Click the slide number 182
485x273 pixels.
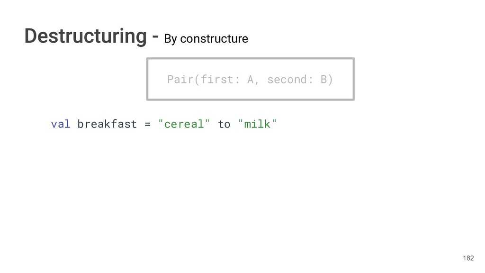point(468,258)
